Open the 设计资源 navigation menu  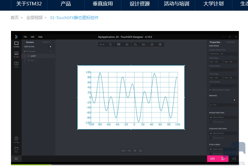point(140,4)
